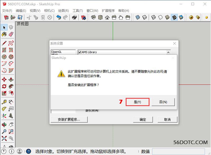The width and height of the screenshot is (211, 155).
Task: Switch to the Orbit tool
Action: click(x=4, y=124)
